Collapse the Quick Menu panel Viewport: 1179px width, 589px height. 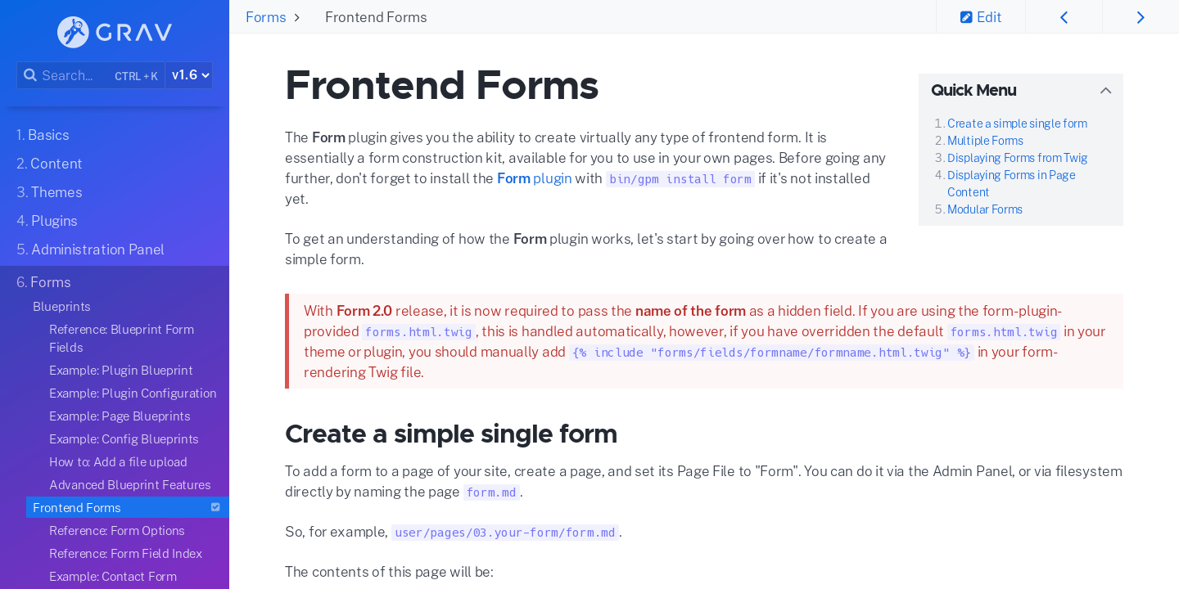1105,91
